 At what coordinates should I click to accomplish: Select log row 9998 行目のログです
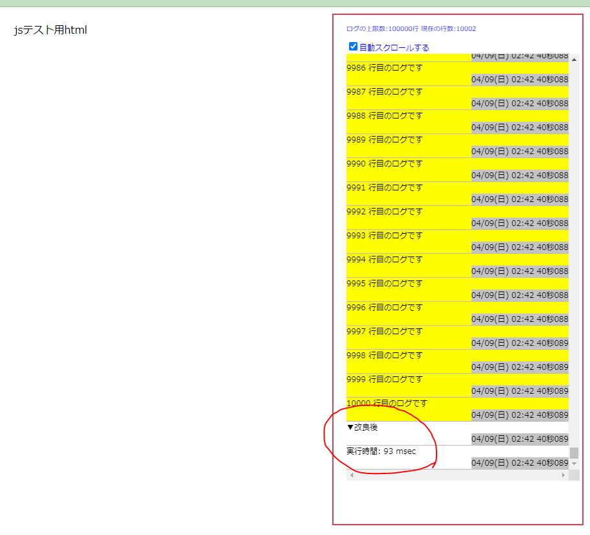click(x=457, y=361)
